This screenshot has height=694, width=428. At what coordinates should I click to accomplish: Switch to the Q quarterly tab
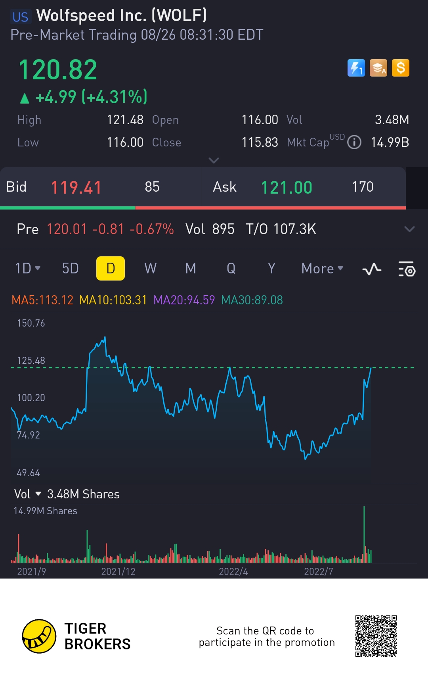(231, 269)
